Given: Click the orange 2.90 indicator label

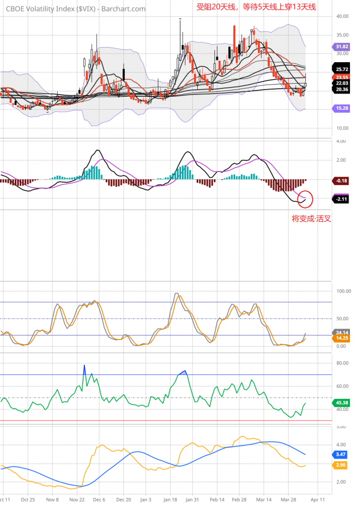Looking at the screenshot, I should point(342,465).
